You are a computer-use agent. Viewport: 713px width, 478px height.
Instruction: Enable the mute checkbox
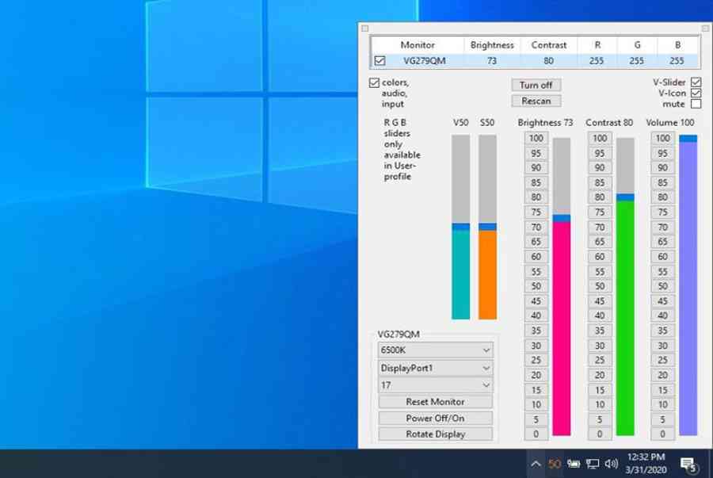pyautogui.click(x=696, y=104)
